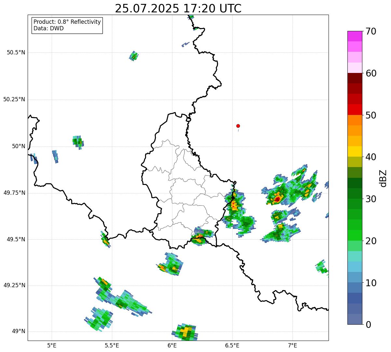The image size is (391, 352).
Task: Click the 40 colorbar tick label
Action: click(x=371, y=157)
